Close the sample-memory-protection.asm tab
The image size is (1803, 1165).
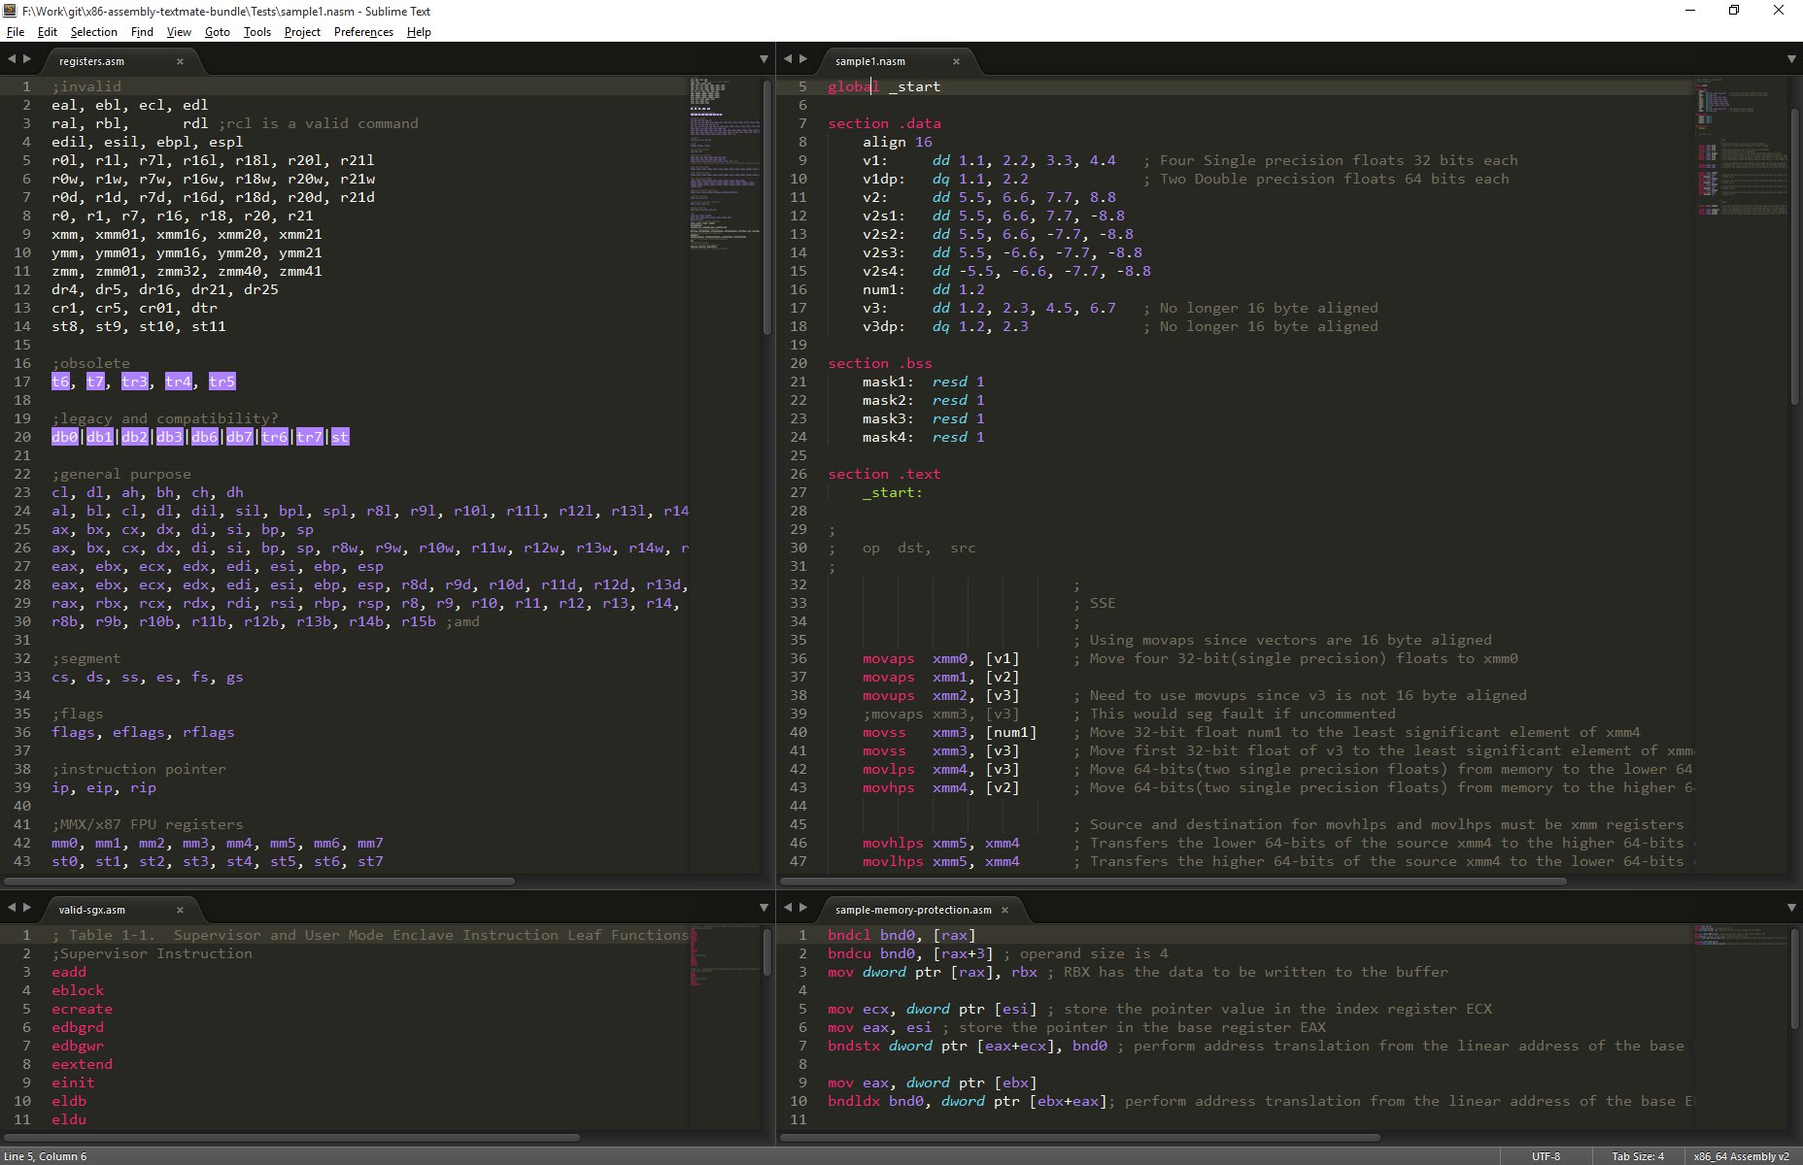(x=1004, y=910)
